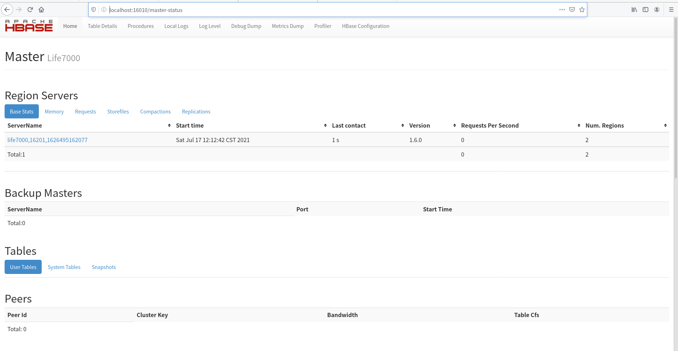Switch to Snapshots tab

pos(104,267)
